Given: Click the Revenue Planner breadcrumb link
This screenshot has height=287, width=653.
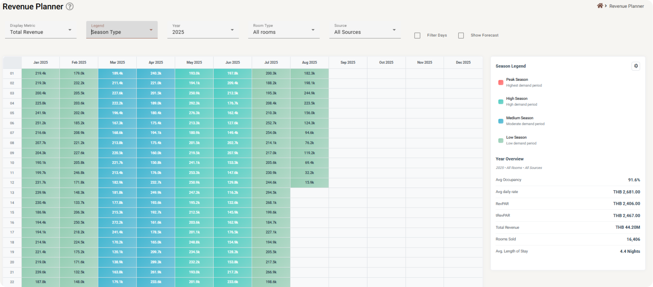Looking at the screenshot, I should (x=626, y=6).
